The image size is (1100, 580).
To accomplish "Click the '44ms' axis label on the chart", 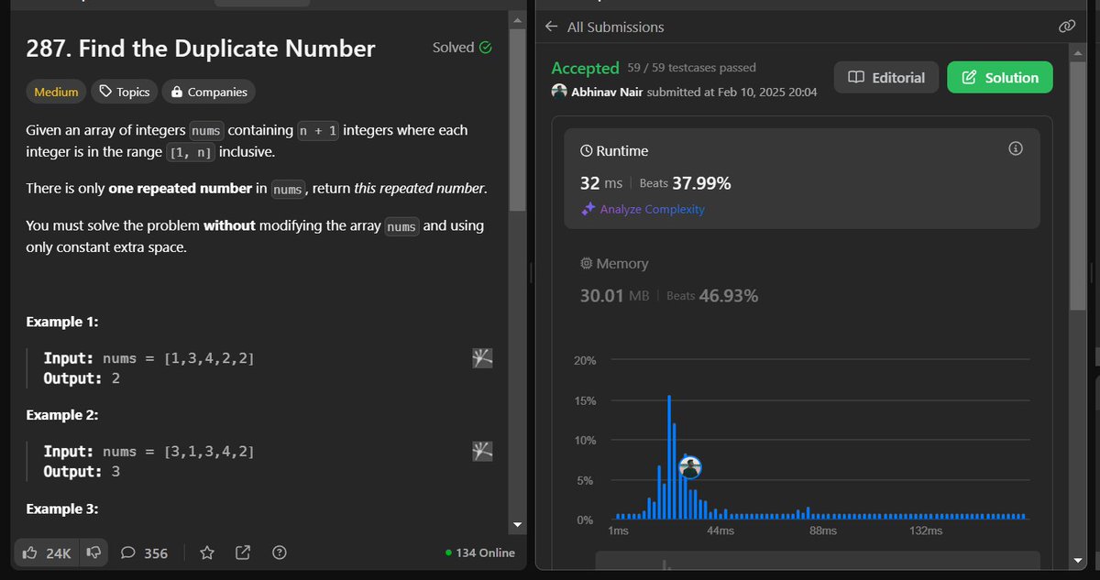I will pos(720,531).
